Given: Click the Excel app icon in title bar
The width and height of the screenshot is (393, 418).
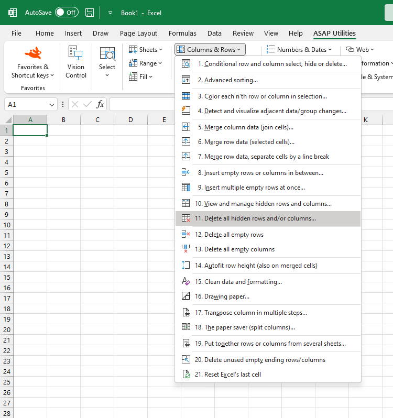Looking at the screenshot, I should coord(13,13).
